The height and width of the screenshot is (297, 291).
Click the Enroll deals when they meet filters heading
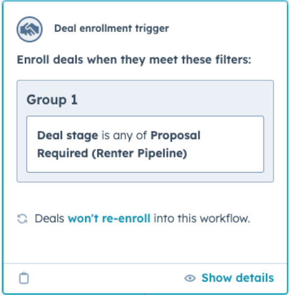coord(134,60)
